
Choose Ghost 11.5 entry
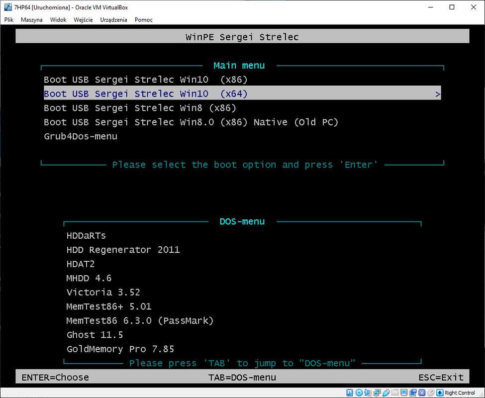click(x=95, y=335)
